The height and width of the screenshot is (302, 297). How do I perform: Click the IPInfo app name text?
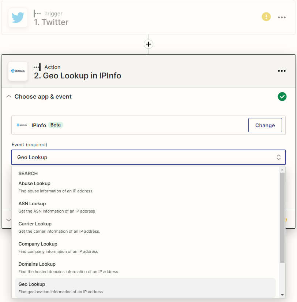[39, 125]
